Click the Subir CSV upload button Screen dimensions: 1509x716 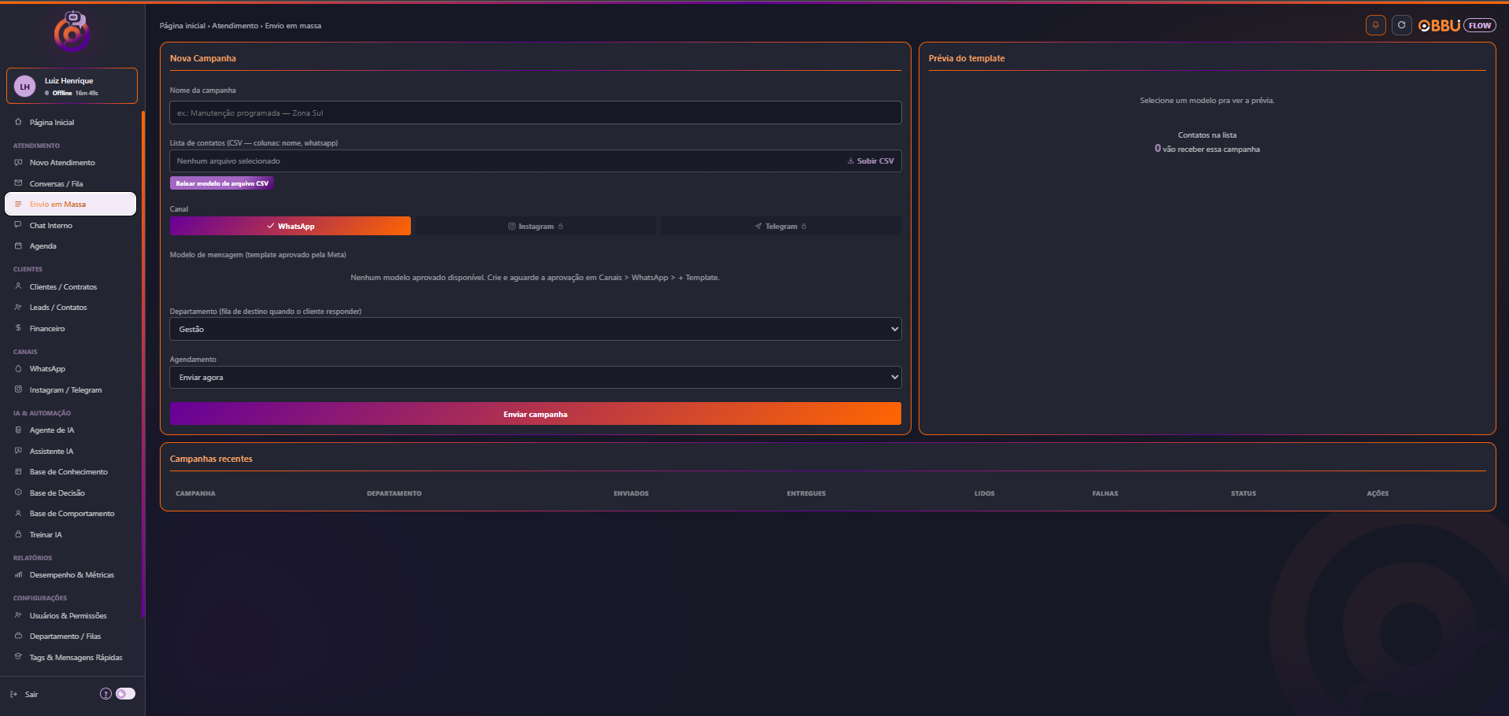[x=871, y=161]
